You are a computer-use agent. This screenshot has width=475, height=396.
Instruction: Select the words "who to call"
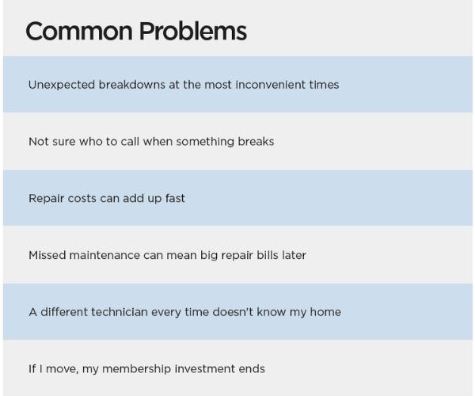[x=109, y=142]
